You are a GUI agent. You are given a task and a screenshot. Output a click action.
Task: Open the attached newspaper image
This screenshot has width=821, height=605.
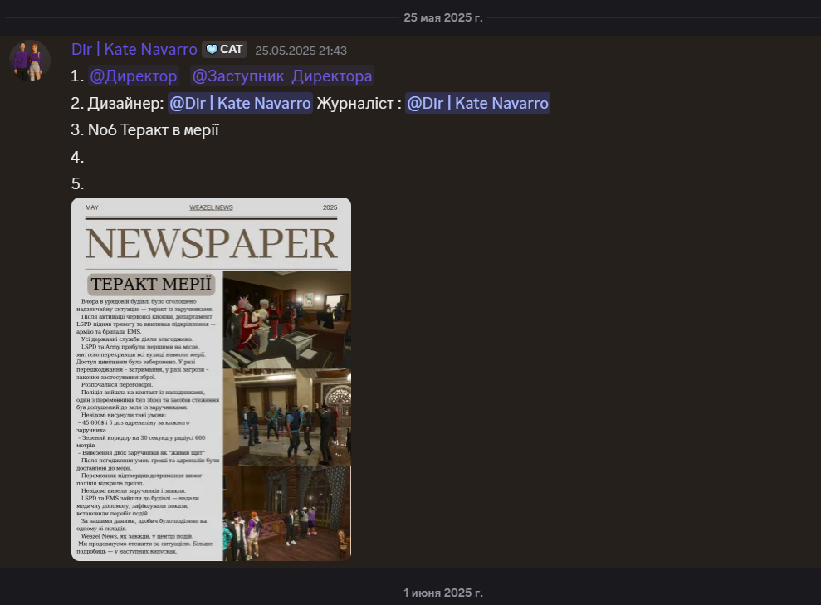(x=211, y=379)
